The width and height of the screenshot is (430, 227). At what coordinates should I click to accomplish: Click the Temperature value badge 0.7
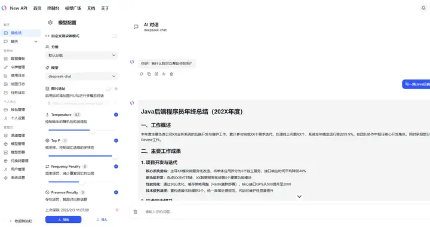77,115
